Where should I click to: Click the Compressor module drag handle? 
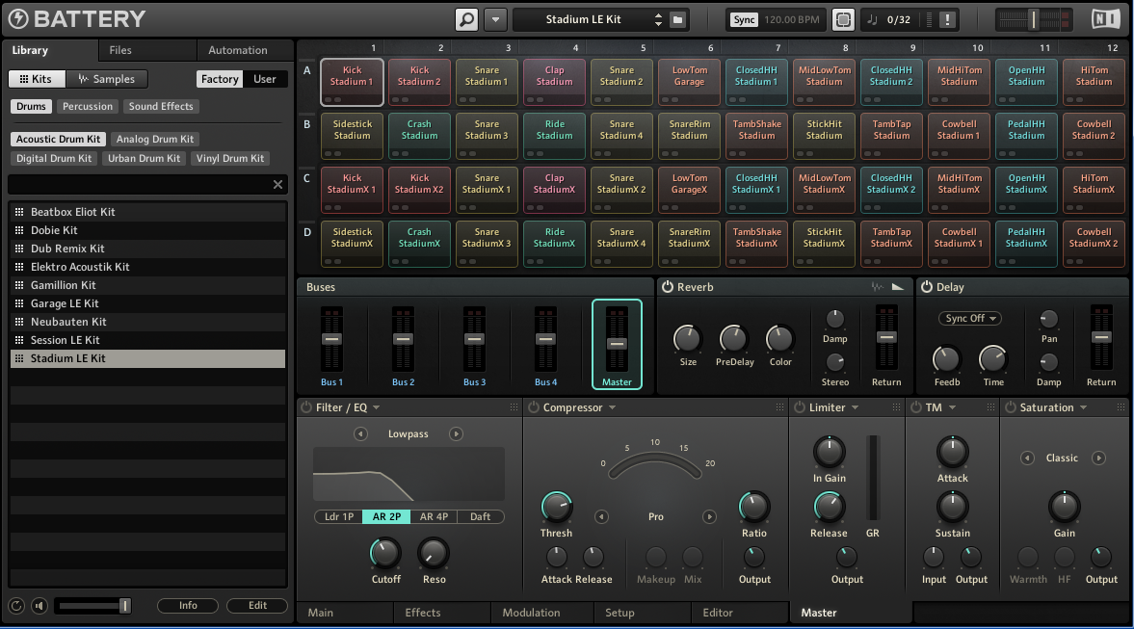pos(779,407)
